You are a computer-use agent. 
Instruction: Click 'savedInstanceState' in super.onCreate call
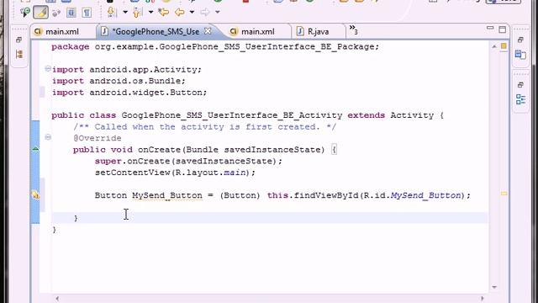pos(224,161)
